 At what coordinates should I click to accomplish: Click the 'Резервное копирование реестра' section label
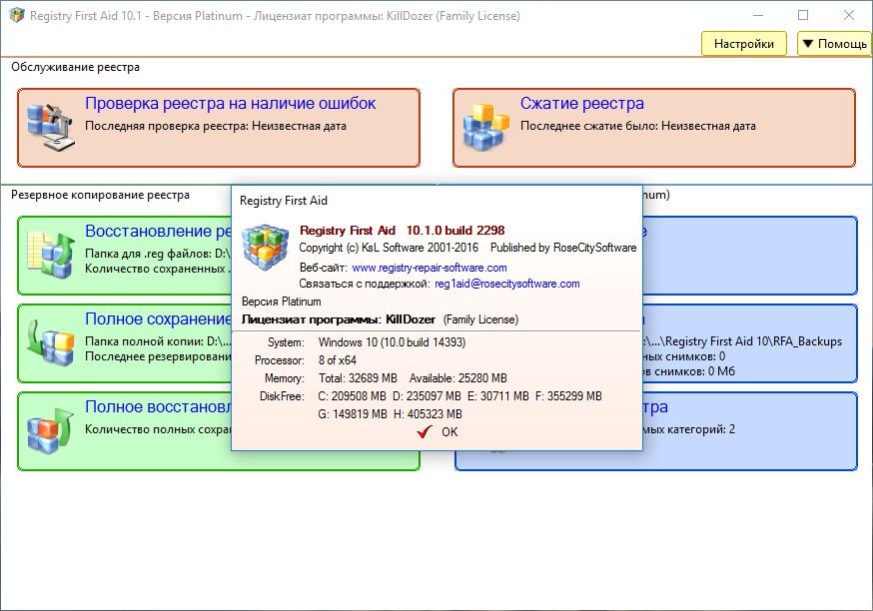[100, 195]
